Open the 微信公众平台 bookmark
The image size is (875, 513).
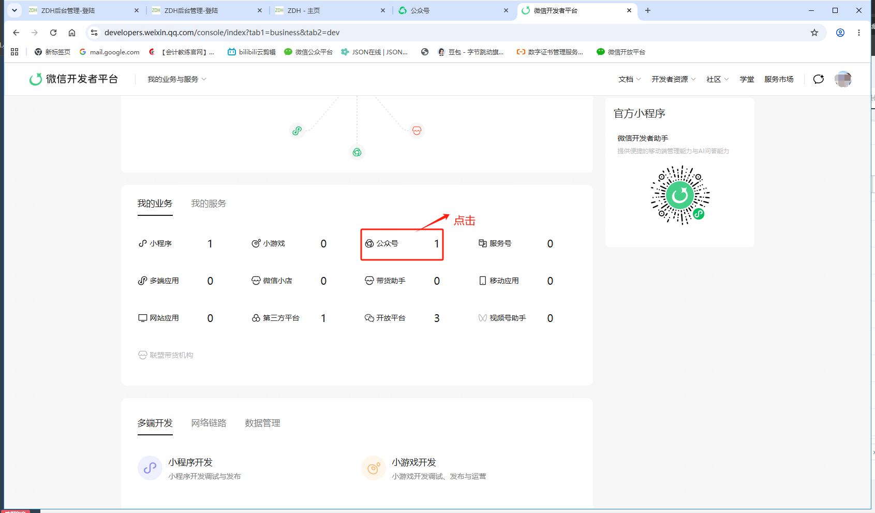click(308, 52)
